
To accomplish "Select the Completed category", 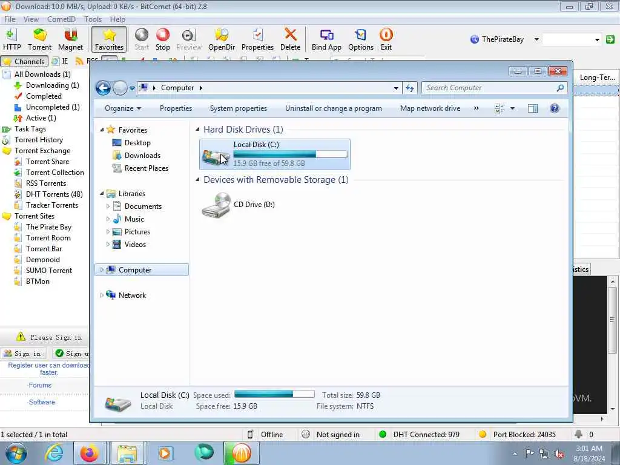I will [44, 96].
